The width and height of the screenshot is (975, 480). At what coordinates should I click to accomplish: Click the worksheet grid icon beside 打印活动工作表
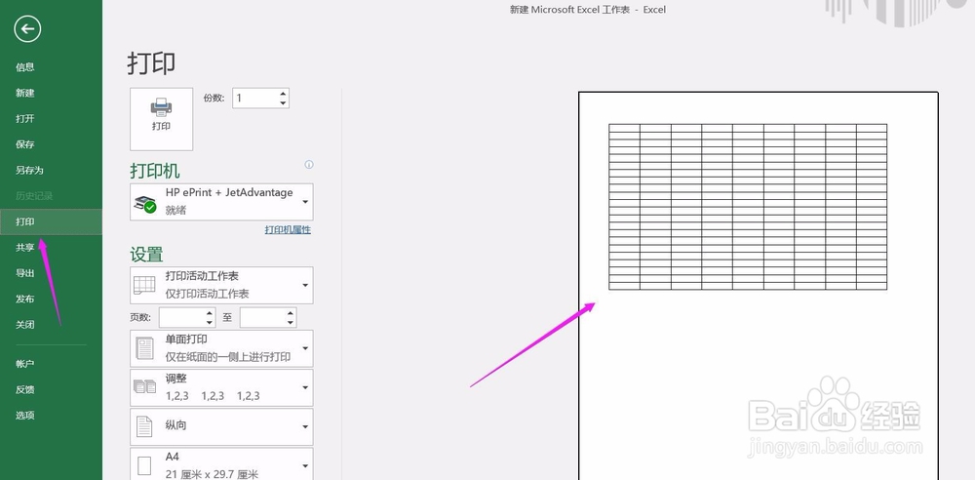(144, 285)
